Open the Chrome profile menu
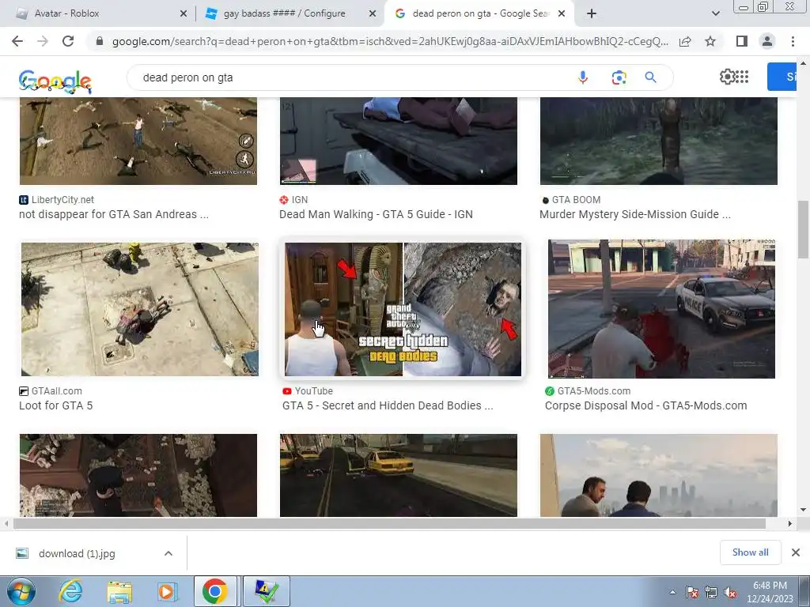 coord(767,41)
